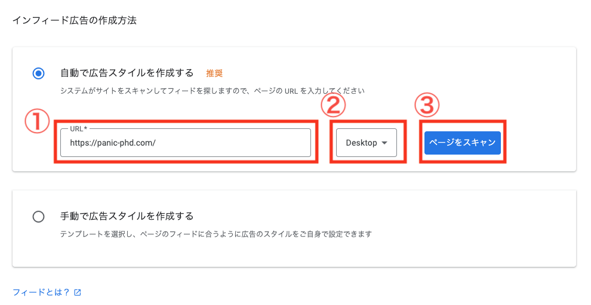Screen dimensions: 591x305
Task: Click the auto option description about scanning フィード
Action: tap(213, 91)
